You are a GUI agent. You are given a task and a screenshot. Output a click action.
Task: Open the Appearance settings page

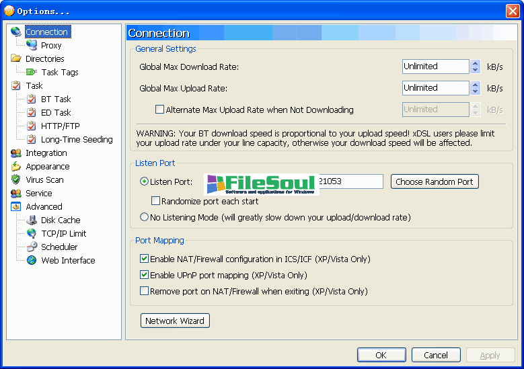47,166
